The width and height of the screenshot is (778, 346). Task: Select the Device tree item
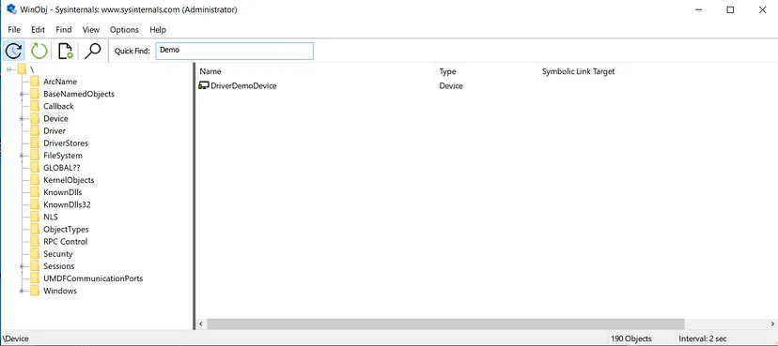pos(55,118)
